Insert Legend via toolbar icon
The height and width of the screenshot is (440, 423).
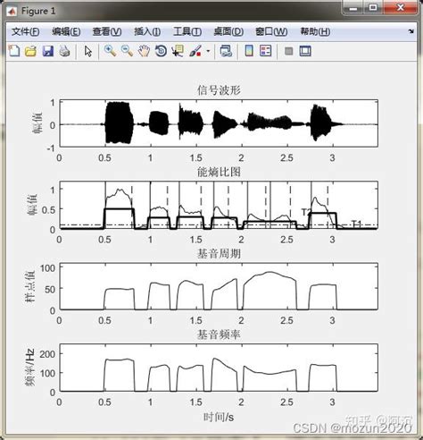[266, 51]
